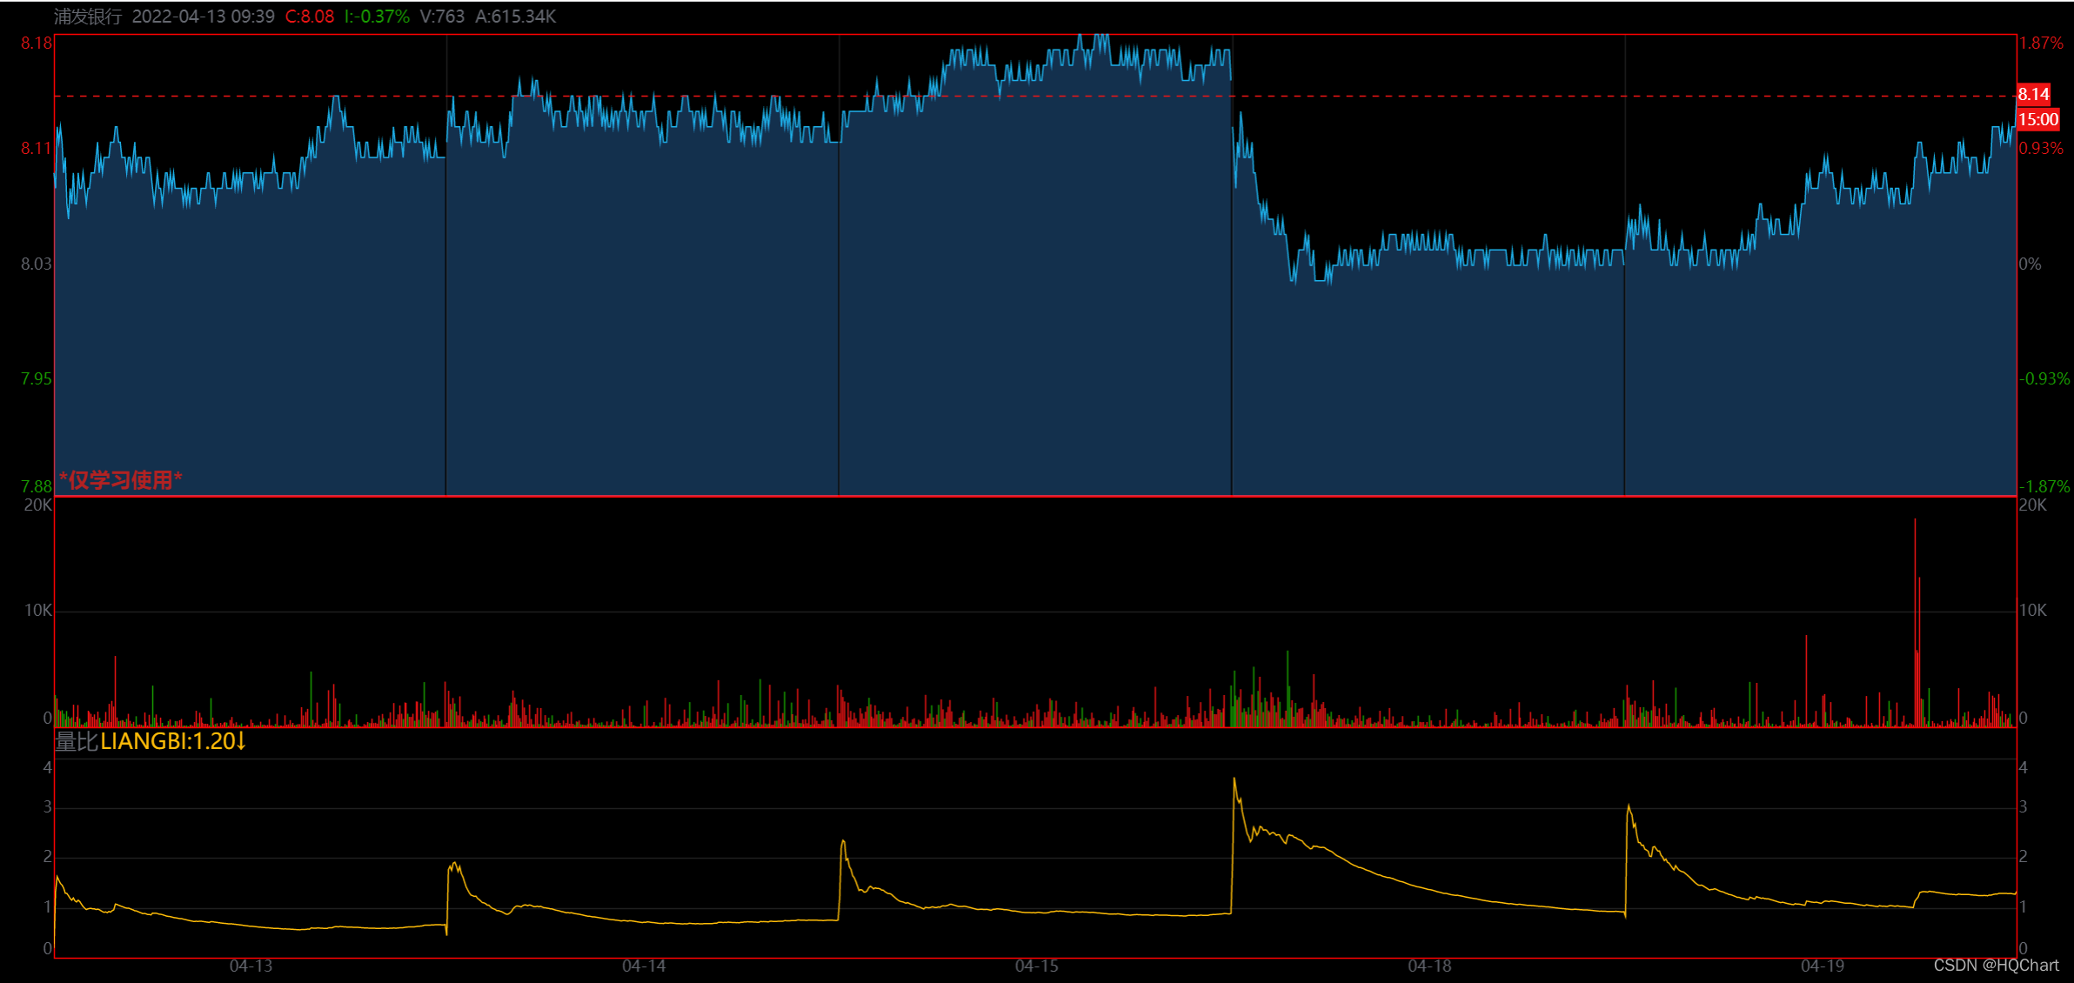Select the 04-18 date label

(x=1429, y=966)
